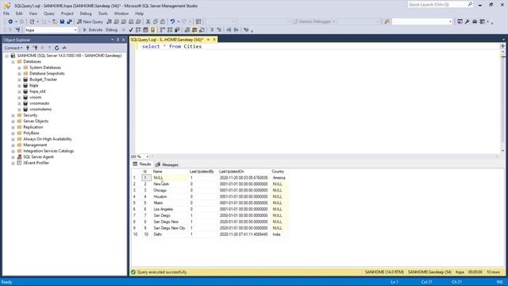Close the SQLQuery1.sql tab
The width and height of the screenshot is (508, 286).
(214, 40)
